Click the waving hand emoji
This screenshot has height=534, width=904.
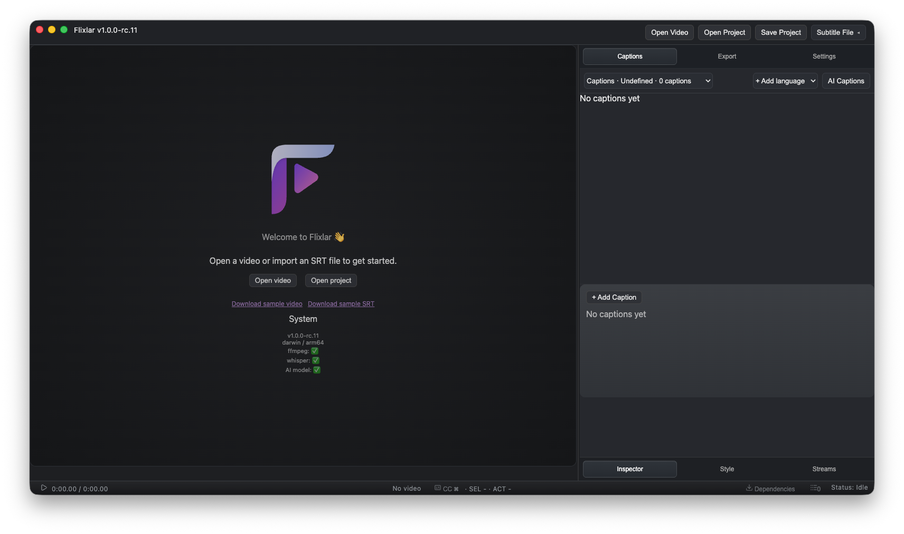pyautogui.click(x=340, y=237)
